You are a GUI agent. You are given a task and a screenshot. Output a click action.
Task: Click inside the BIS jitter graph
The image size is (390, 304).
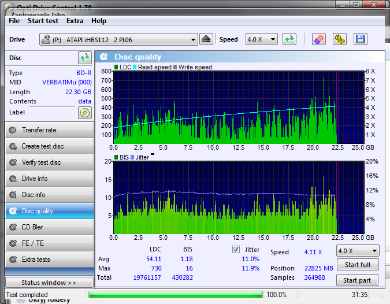click(239, 198)
